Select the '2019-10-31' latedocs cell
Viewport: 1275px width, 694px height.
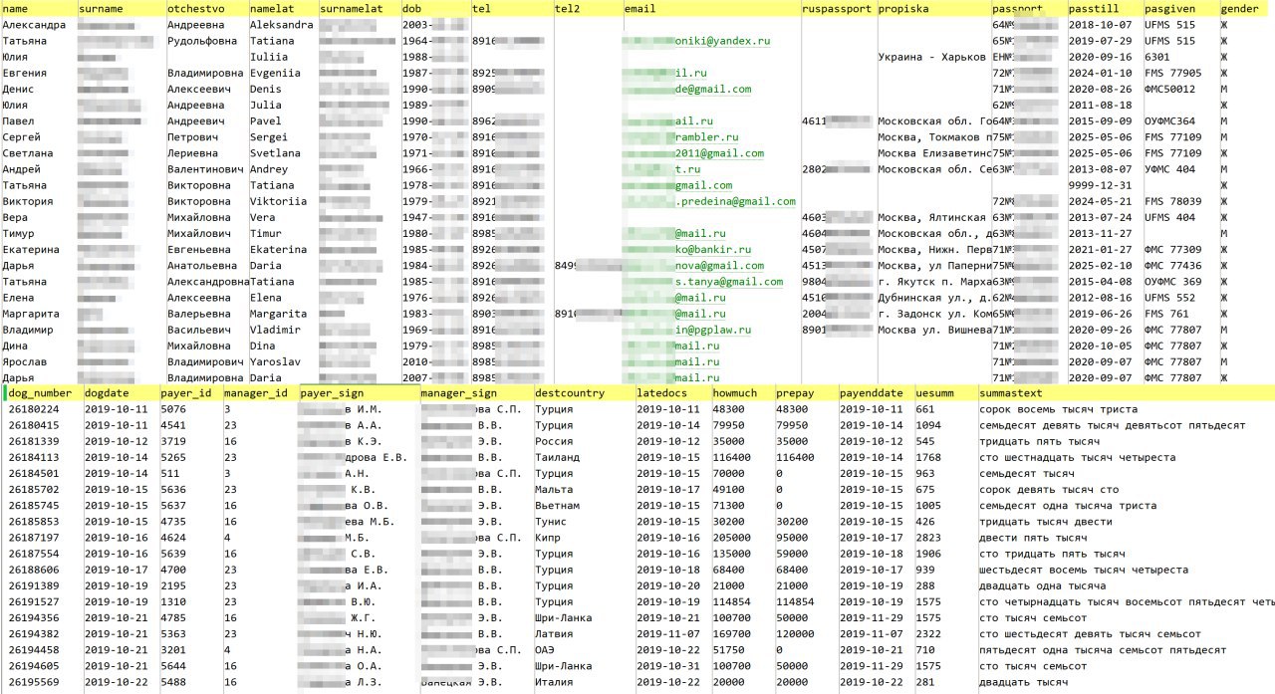click(x=668, y=666)
